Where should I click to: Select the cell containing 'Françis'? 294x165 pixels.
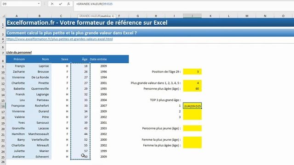[x=17, y=66]
